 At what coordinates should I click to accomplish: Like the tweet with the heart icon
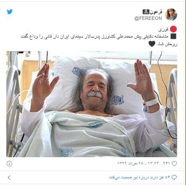tap(174, 164)
